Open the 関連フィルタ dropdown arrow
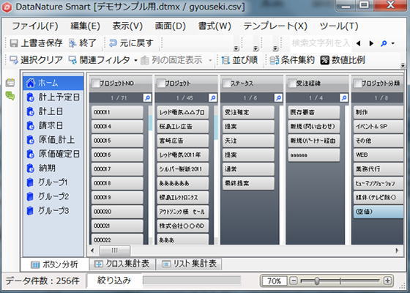This screenshot has height=293, width=410. coord(135,60)
